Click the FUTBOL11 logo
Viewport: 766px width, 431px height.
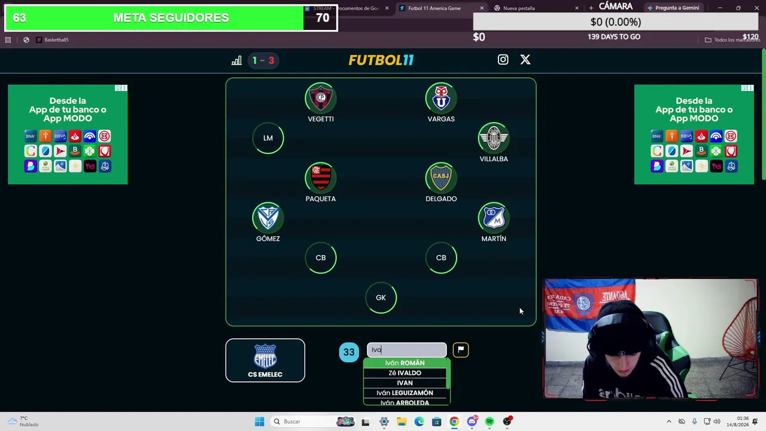point(381,60)
